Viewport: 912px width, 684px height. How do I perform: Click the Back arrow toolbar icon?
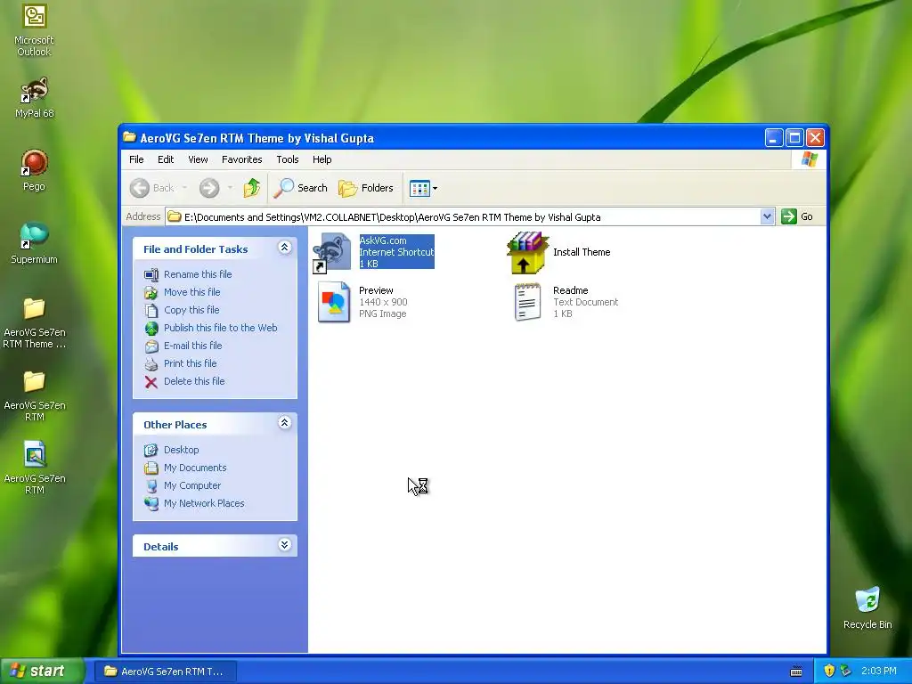coord(140,188)
